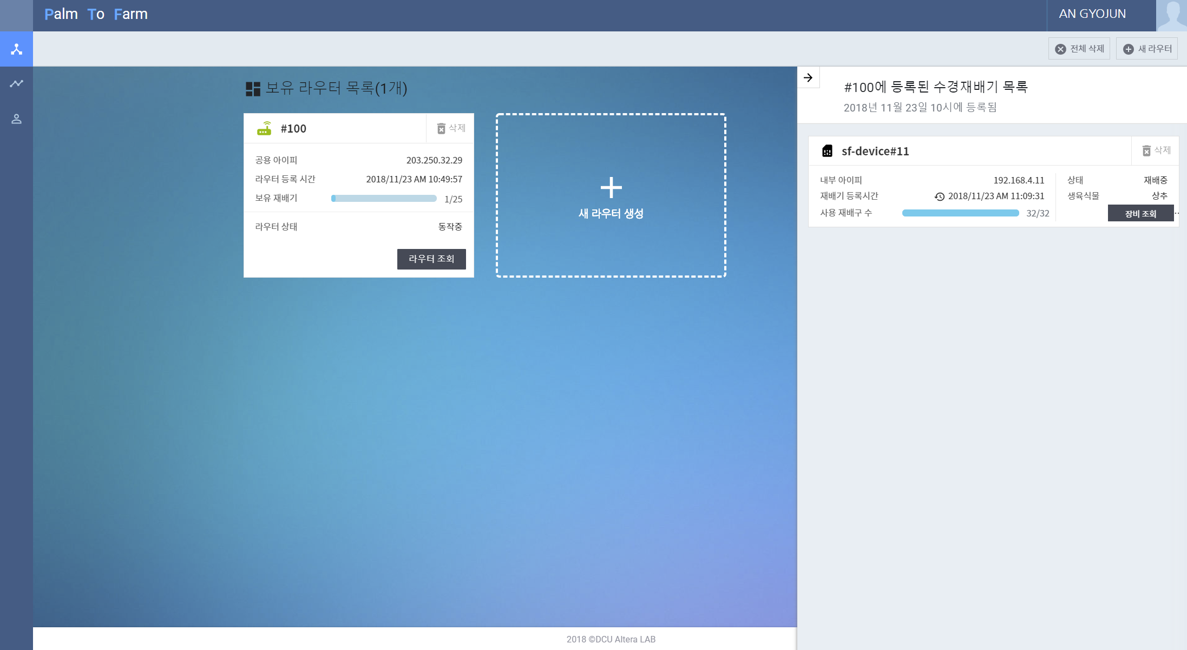Viewport: 1187px width, 650px height.
Task: Open the statistics chart sidebar icon
Action: pyautogui.click(x=16, y=84)
